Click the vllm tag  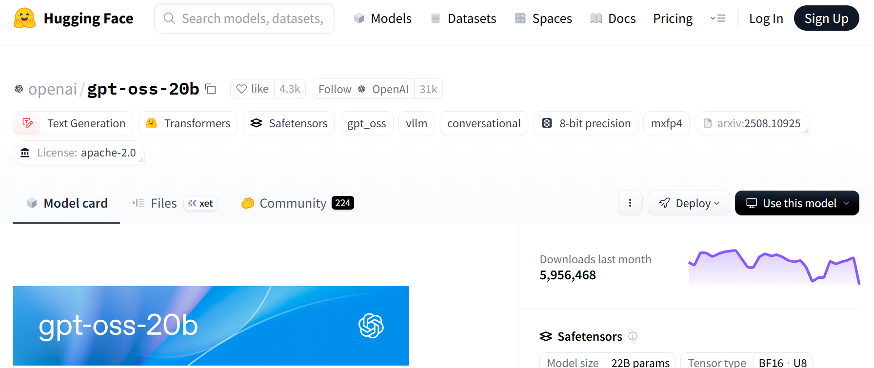coord(417,123)
